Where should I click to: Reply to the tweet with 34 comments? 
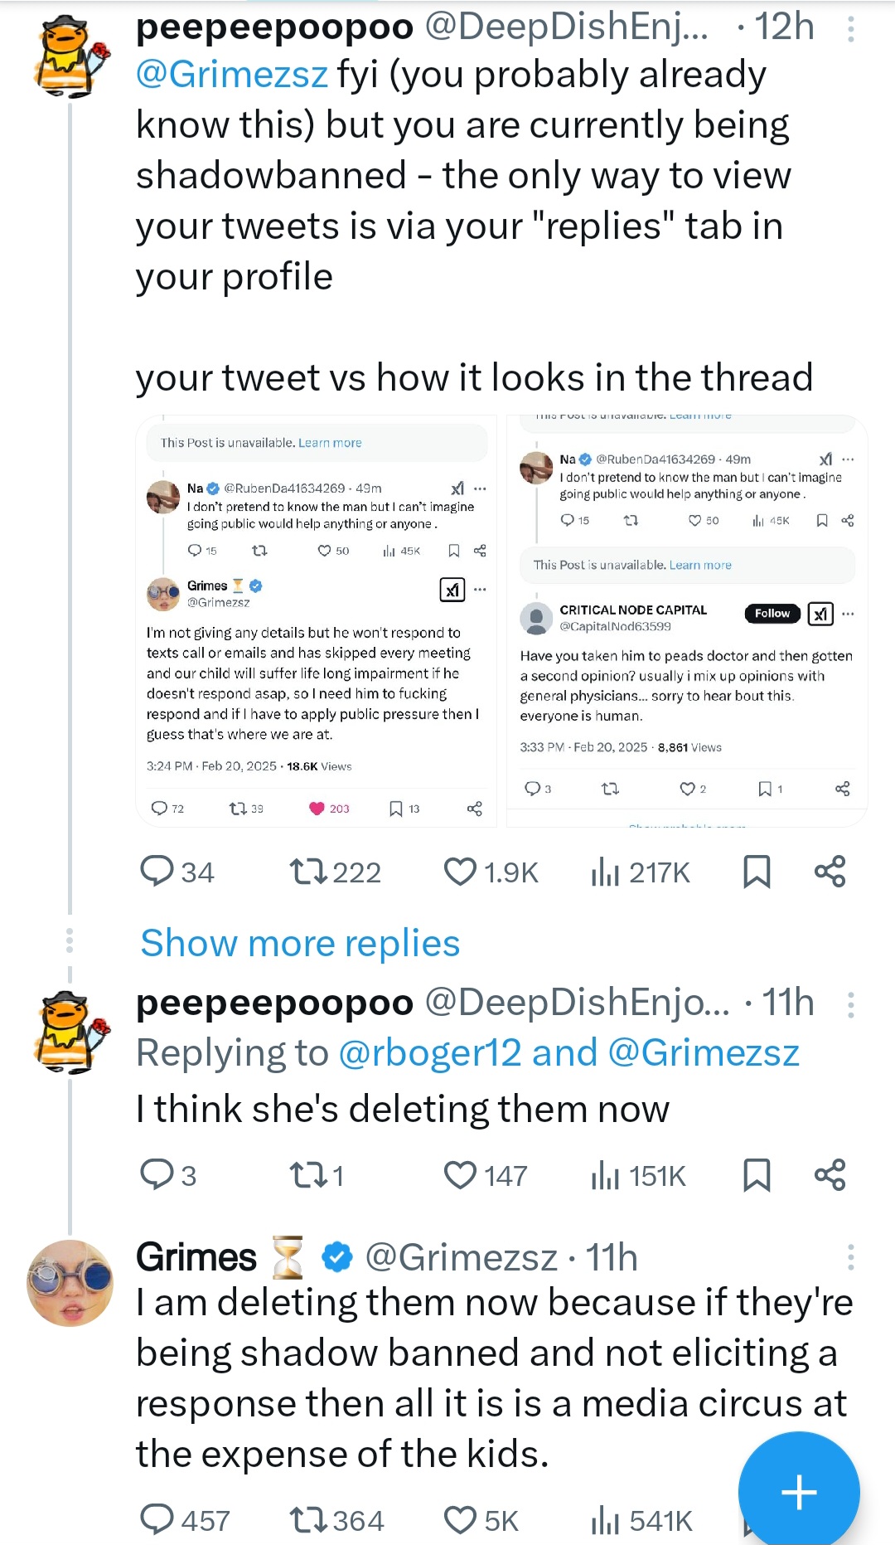pyautogui.click(x=157, y=872)
